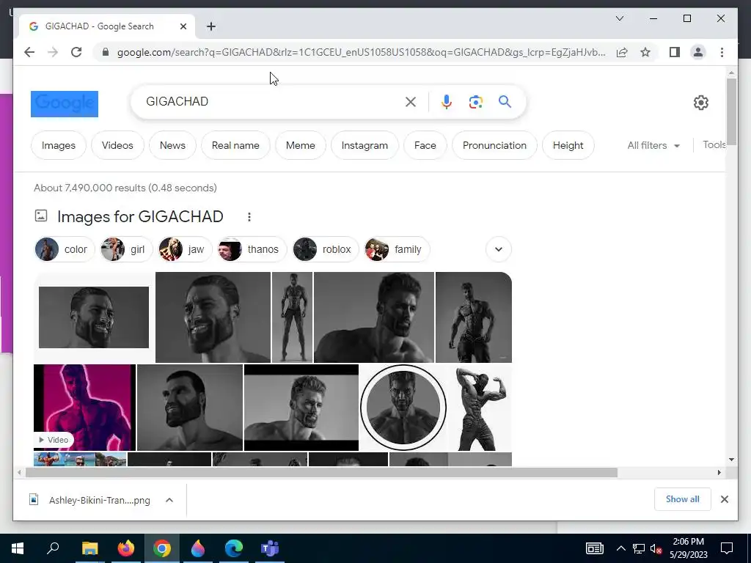The width and height of the screenshot is (751, 563).
Task: Expand more image refinement chips
Action: (499, 249)
